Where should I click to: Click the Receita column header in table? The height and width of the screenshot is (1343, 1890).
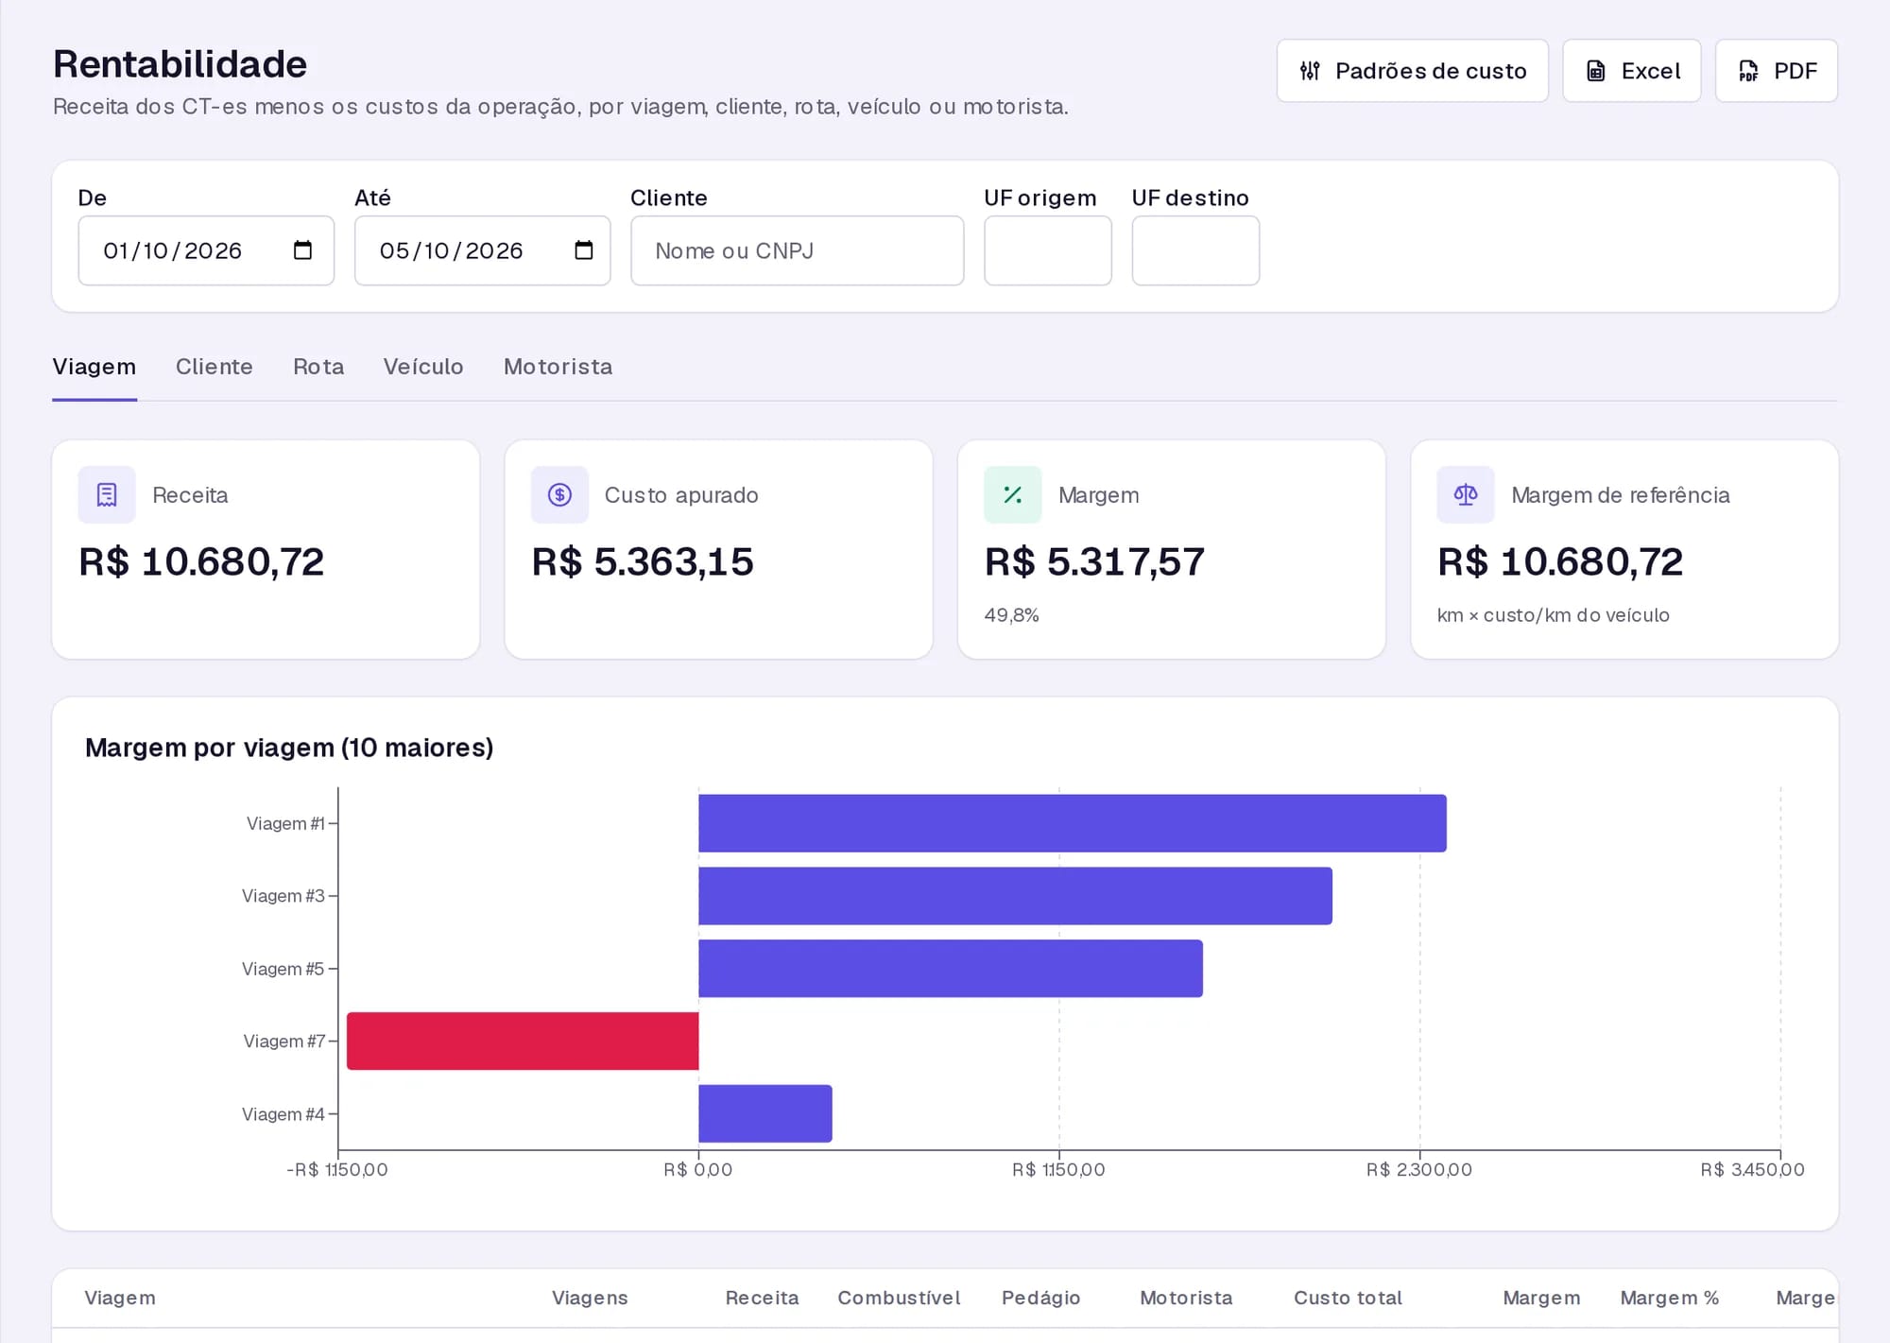point(763,1298)
